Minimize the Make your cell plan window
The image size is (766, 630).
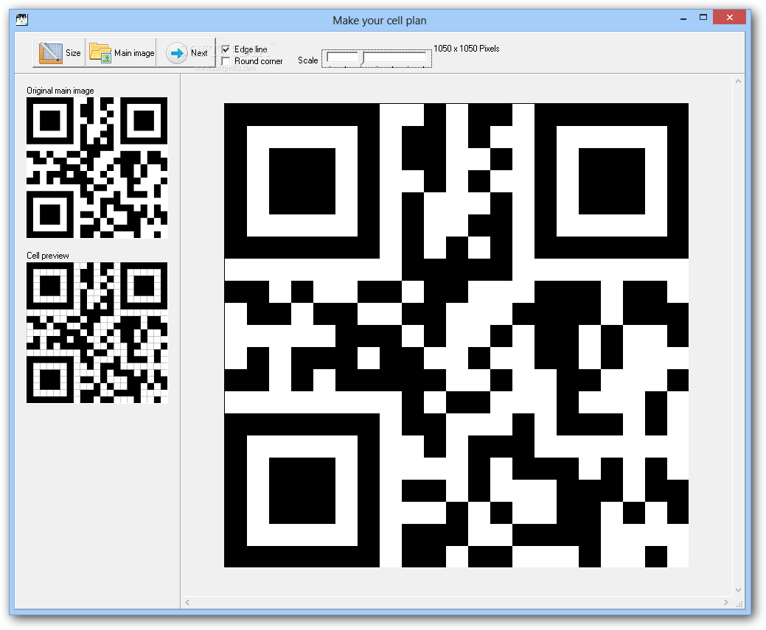683,18
